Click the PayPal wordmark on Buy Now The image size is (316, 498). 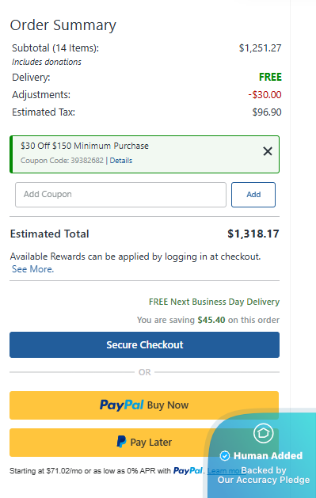(x=122, y=405)
